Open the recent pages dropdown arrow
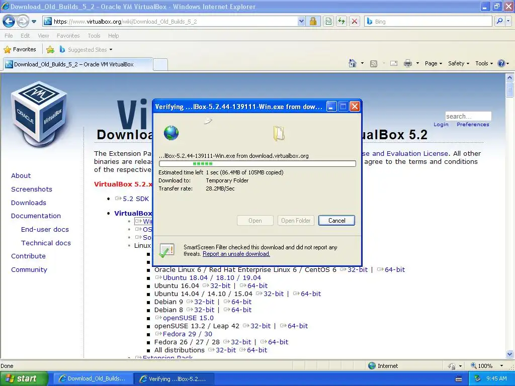Viewport: 515px width, 386px height. [x=34, y=22]
